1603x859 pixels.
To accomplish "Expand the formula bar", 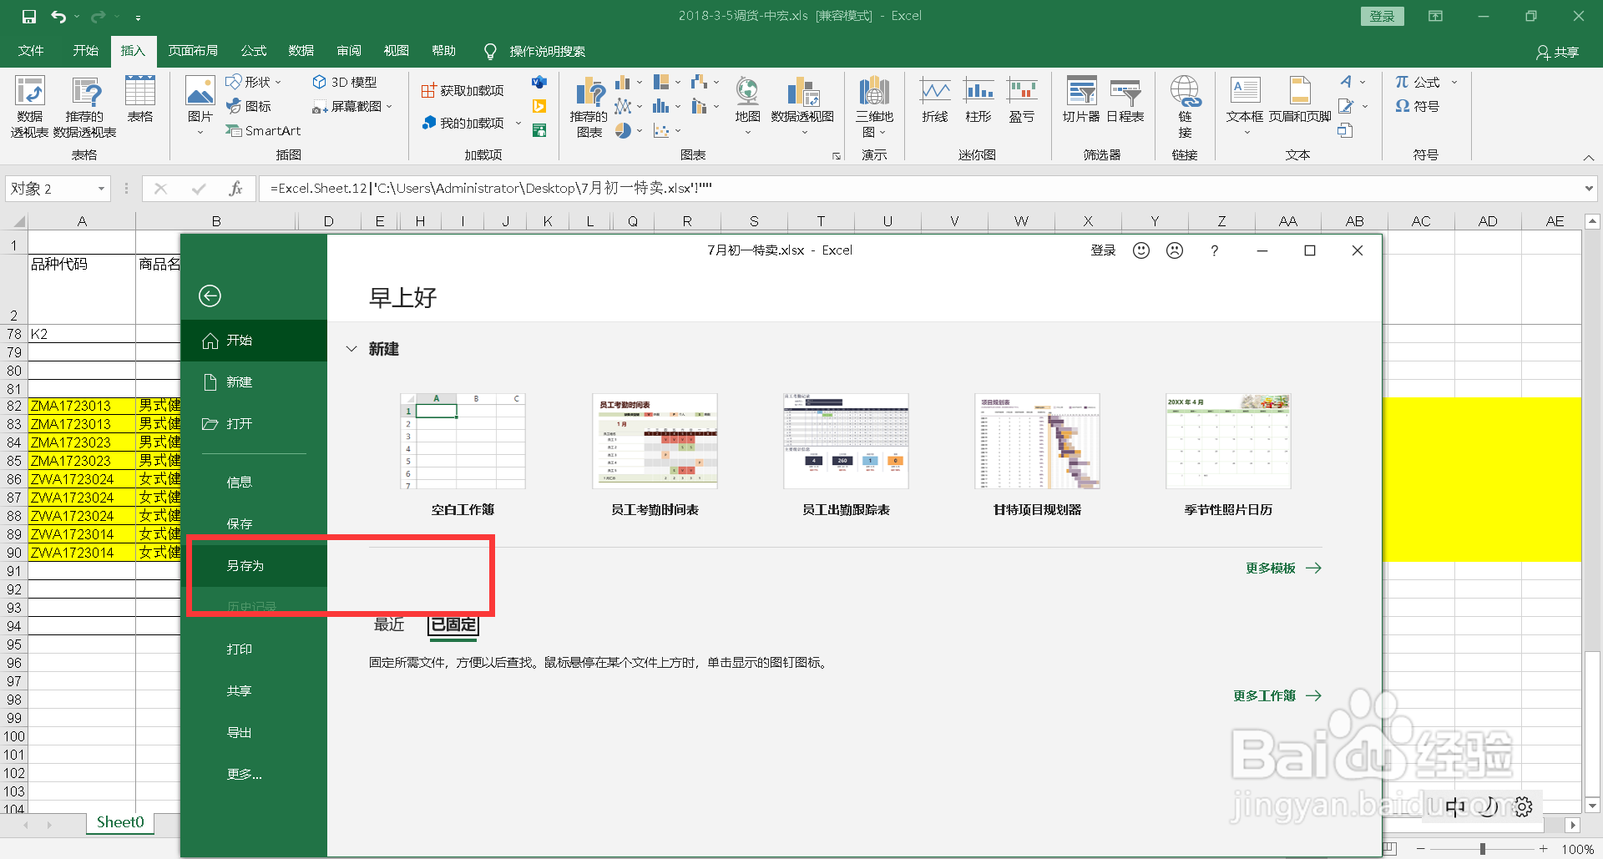I will (x=1588, y=189).
